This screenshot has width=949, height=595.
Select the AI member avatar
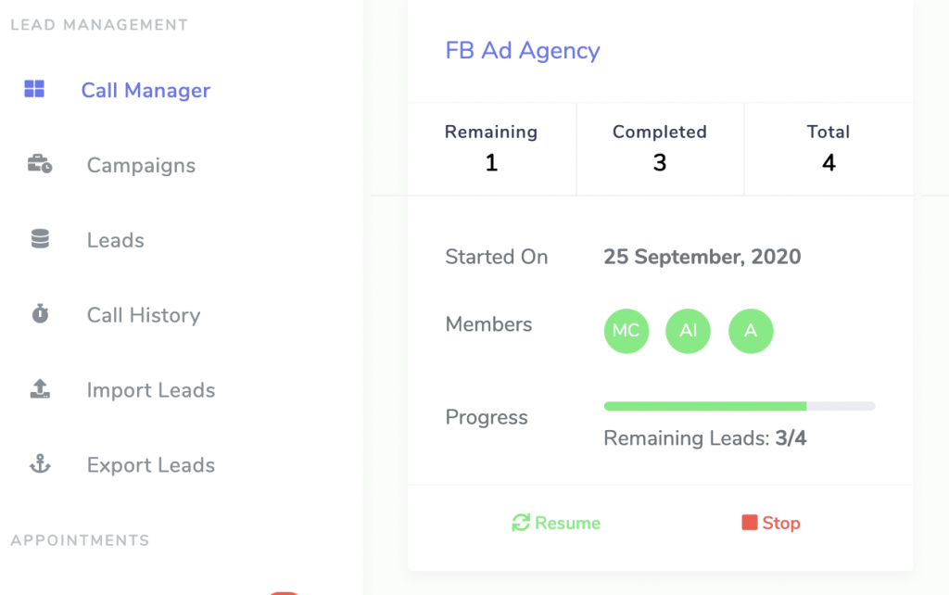click(x=688, y=331)
